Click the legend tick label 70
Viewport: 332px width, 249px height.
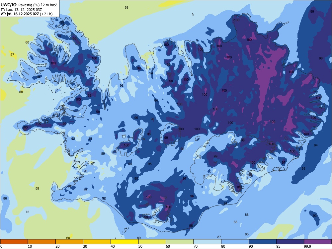coord(196,246)
